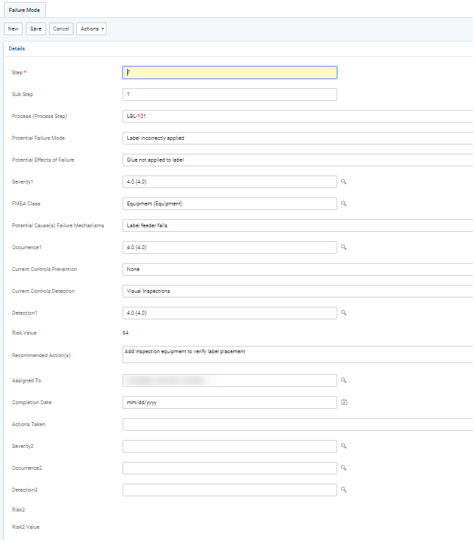Select the Details section header
Image resolution: width=473 pixels, height=540 pixels.
coord(17,48)
